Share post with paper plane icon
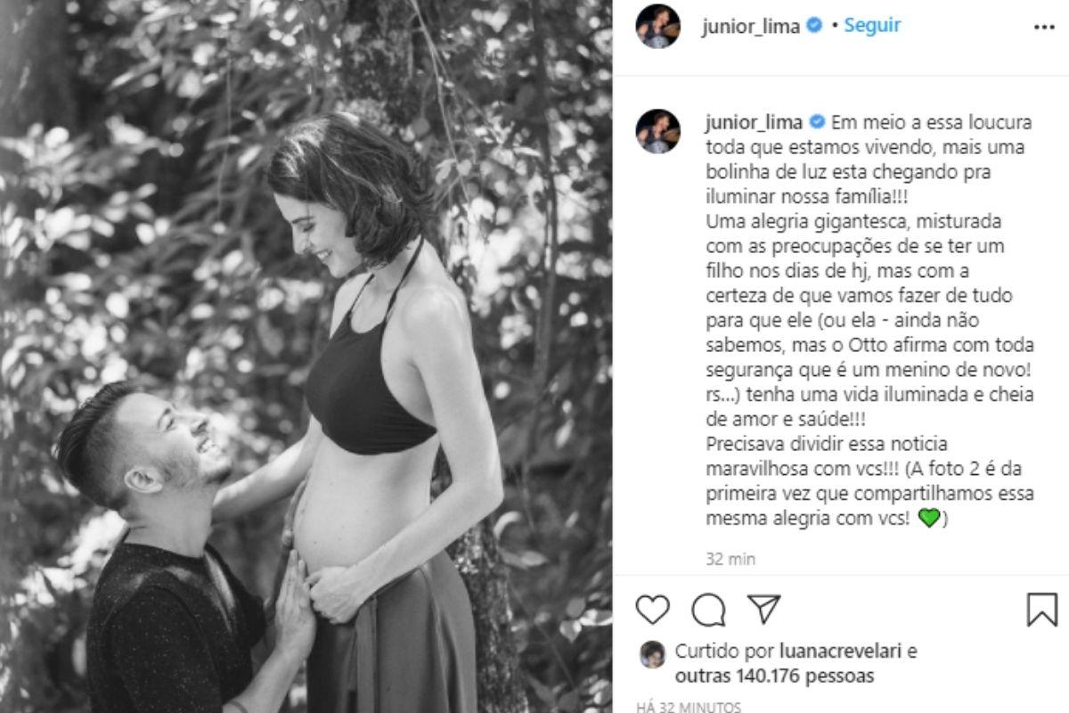Screen dimensions: 1069x713 pyautogui.click(x=763, y=609)
